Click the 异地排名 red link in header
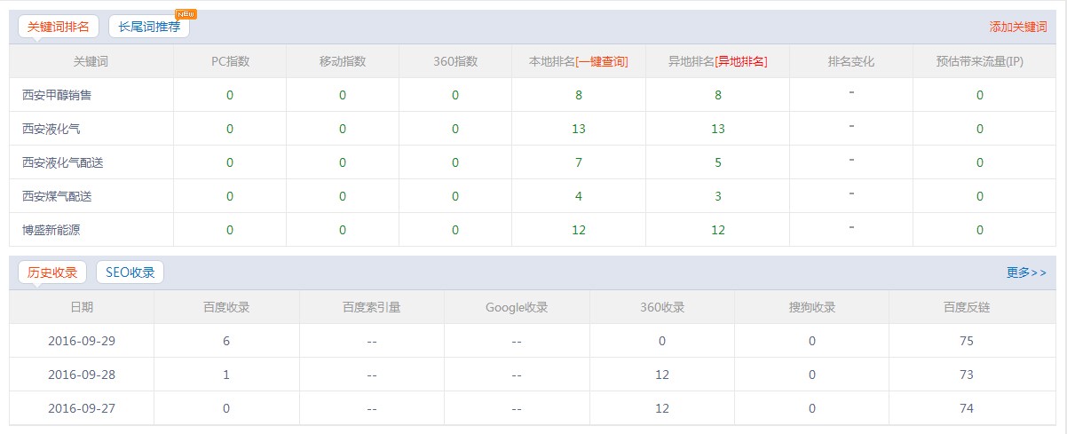 [741, 61]
